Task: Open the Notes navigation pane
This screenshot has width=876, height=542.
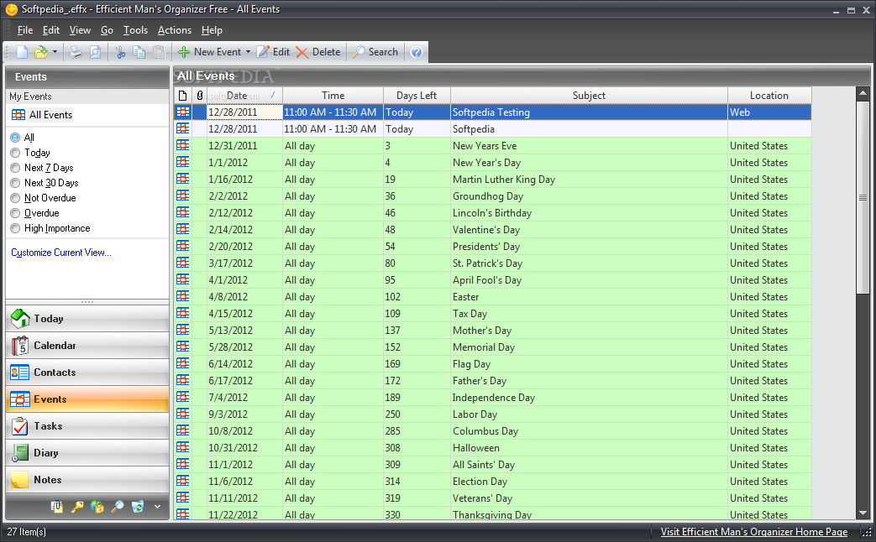Action: tap(87, 479)
